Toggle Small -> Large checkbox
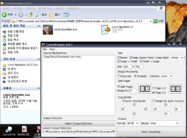This screenshot has height=138, width=187. 141,61
